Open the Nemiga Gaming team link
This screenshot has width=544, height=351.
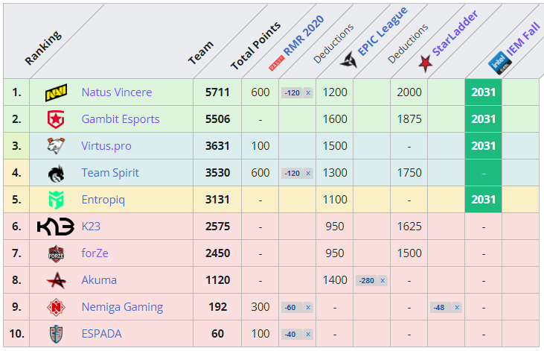(x=122, y=307)
